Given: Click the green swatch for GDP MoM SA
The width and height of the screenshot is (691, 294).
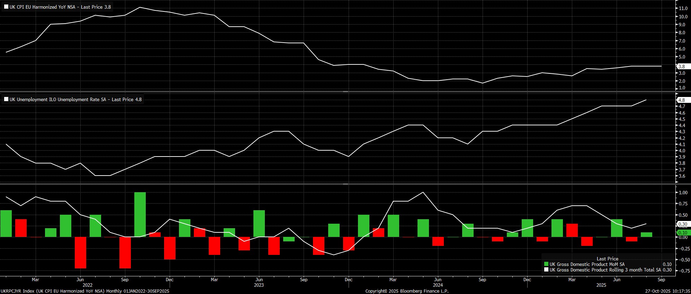Looking at the screenshot, I should (x=546, y=264).
